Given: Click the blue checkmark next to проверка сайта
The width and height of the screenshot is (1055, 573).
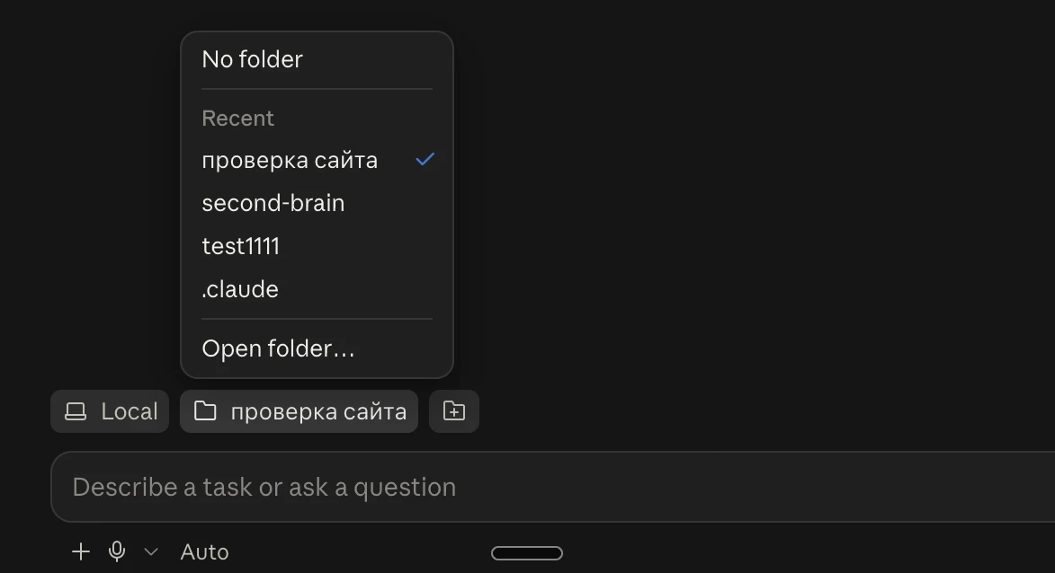Looking at the screenshot, I should [425, 160].
